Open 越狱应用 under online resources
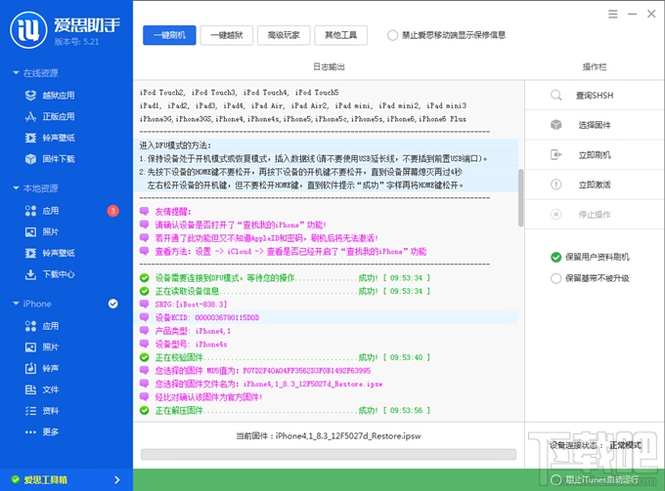Viewport: 665px width, 491px height. [x=50, y=96]
